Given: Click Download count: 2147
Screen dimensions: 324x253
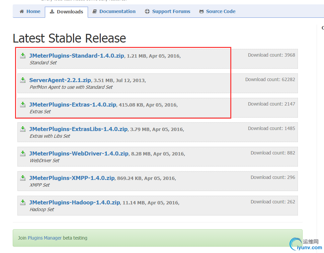Looking at the screenshot, I should click(x=271, y=104).
